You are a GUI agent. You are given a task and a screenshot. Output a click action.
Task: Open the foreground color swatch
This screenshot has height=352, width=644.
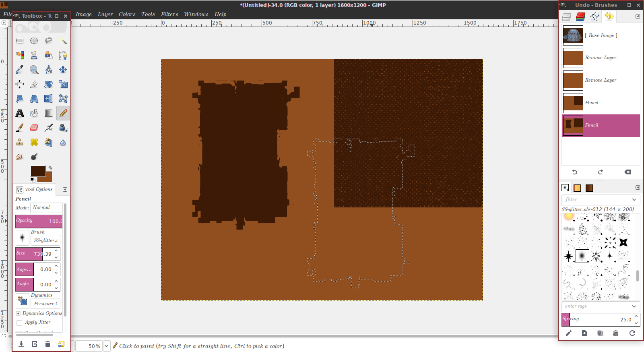37,171
